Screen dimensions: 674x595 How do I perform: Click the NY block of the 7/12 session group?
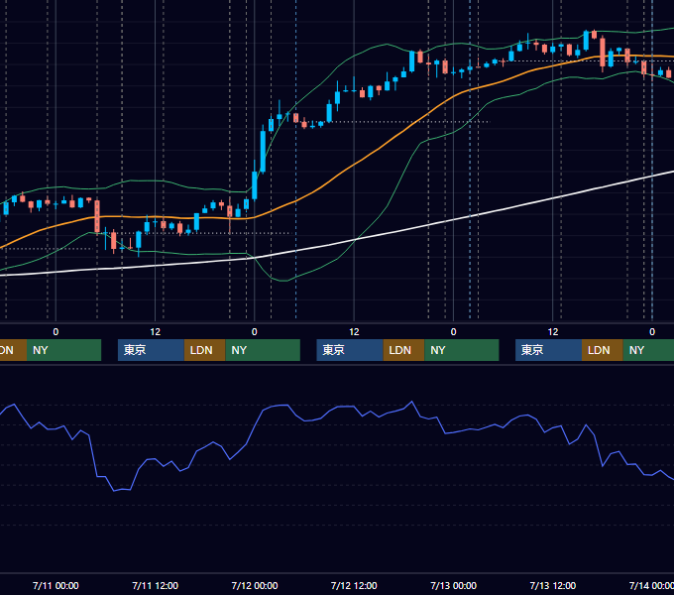pos(461,350)
